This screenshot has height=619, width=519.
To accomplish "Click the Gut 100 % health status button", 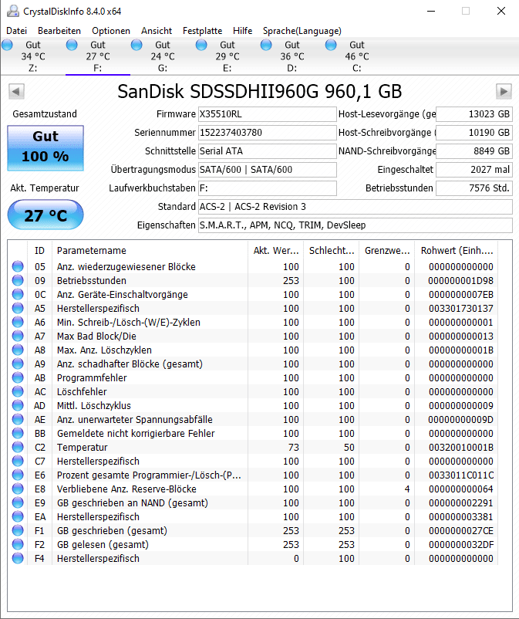I will [x=45, y=147].
